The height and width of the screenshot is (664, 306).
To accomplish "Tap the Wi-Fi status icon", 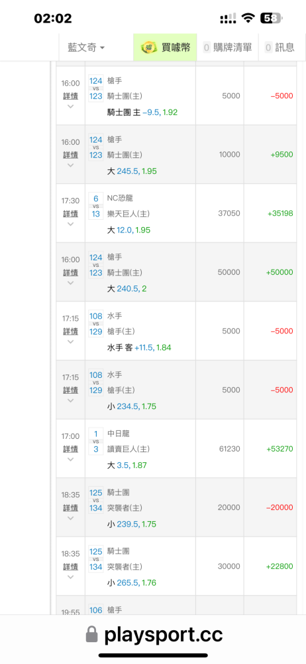I will tap(248, 18).
